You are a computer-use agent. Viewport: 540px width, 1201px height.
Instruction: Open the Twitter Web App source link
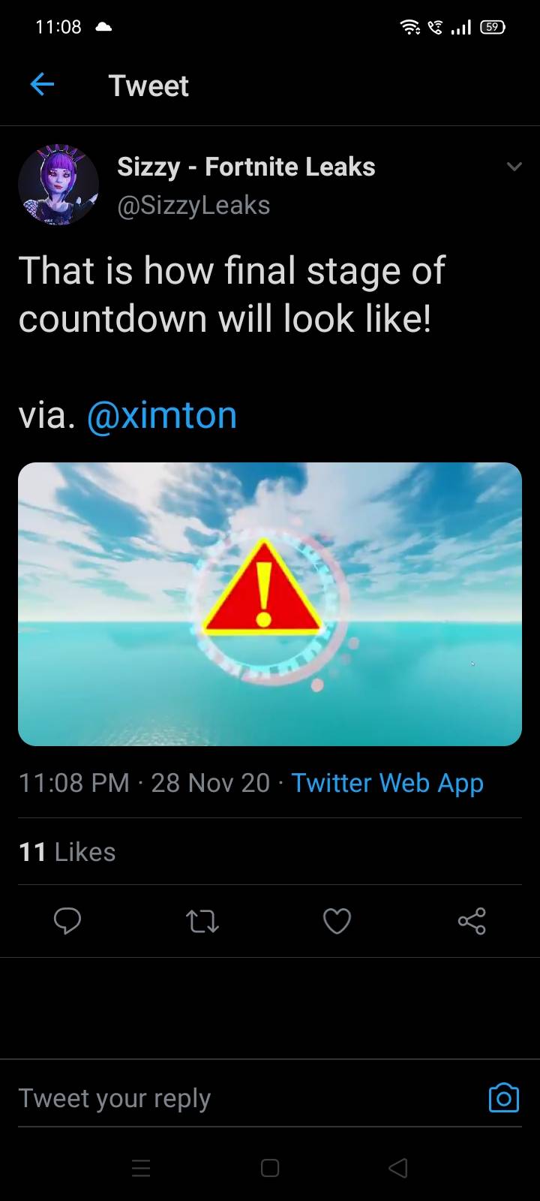pyautogui.click(x=387, y=783)
